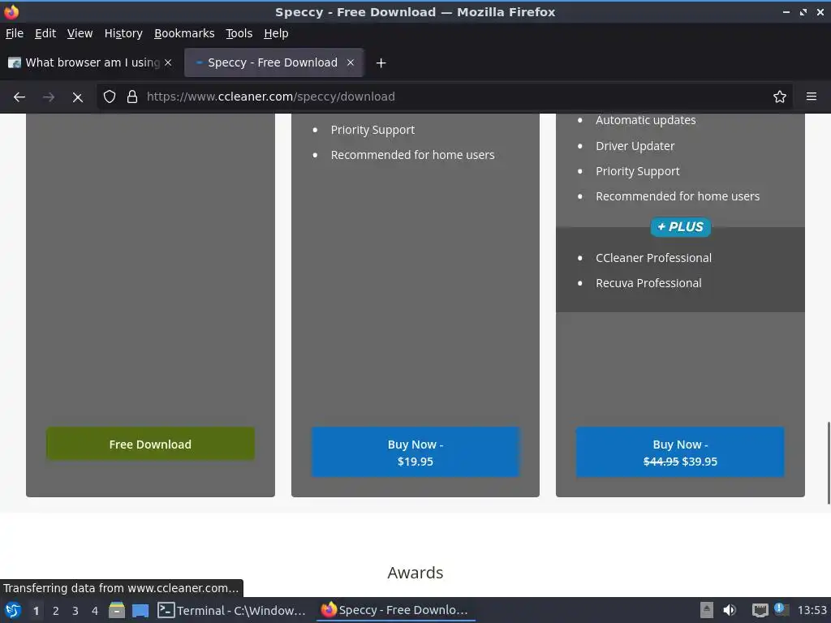
Task: Click the clock showing 13:53
Action: 812,610
